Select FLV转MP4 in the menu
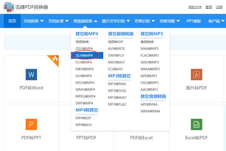The width and height of the screenshot is (226, 151). [x=84, y=62]
